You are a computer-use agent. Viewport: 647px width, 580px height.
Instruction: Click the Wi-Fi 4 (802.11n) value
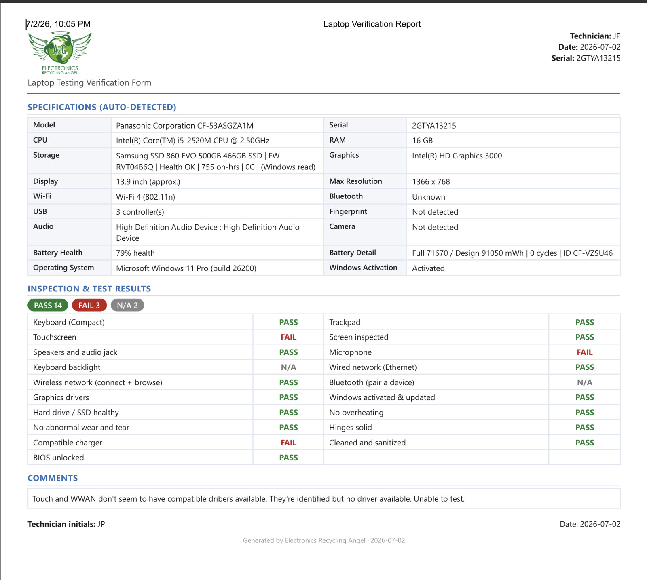(146, 197)
